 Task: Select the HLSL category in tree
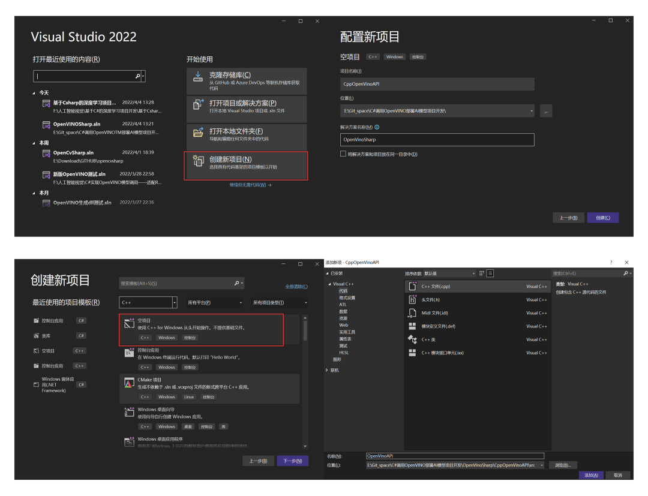click(x=344, y=353)
